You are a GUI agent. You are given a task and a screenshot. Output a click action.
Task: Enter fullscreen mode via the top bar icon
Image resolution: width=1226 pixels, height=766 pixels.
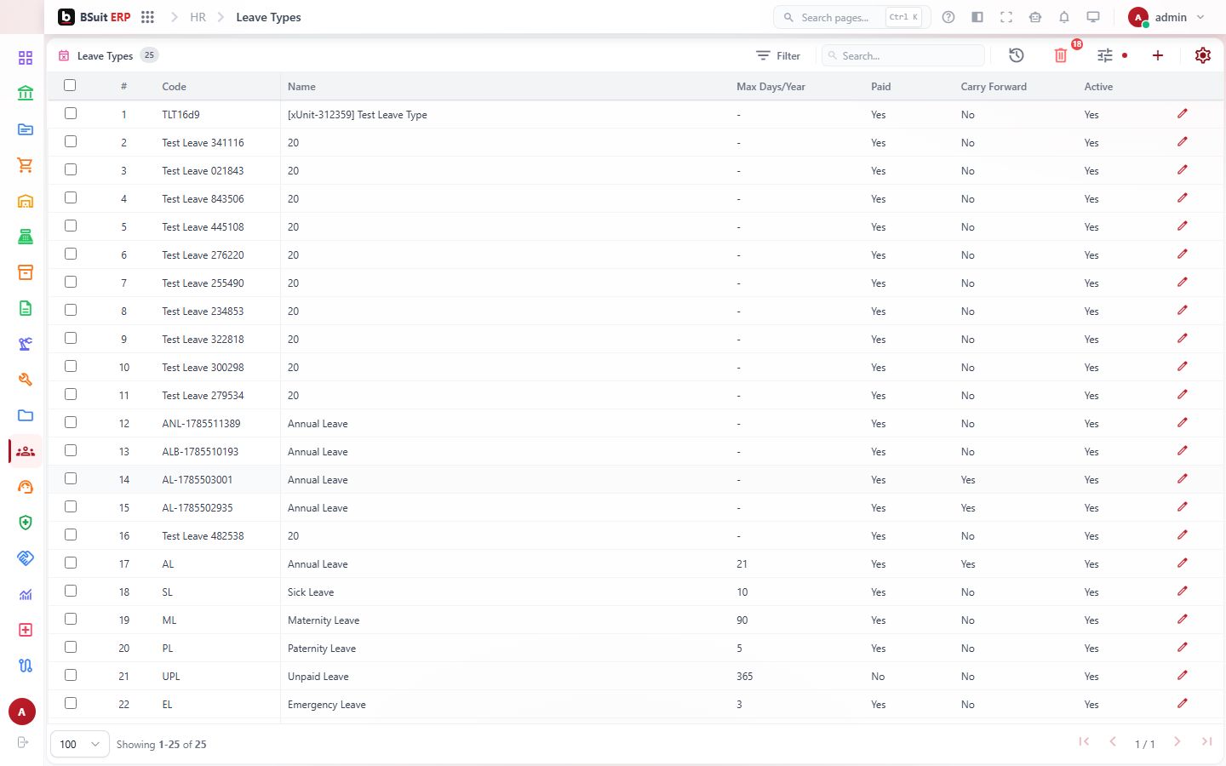pos(1006,17)
